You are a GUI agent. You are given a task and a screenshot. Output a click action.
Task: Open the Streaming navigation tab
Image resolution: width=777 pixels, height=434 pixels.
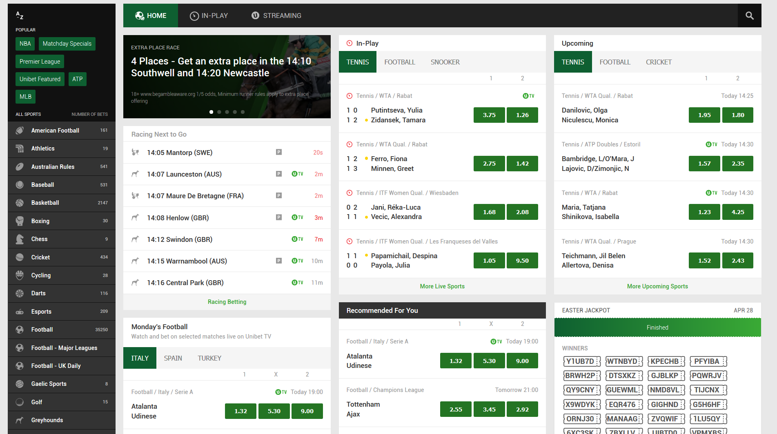[x=276, y=15]
